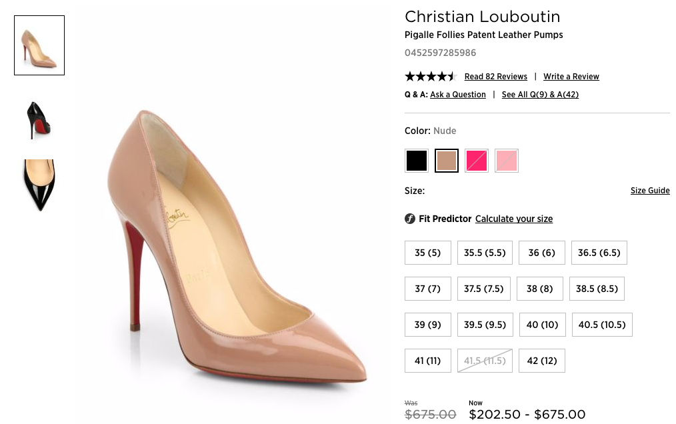The image size is (676, 424).
Task: Choose the hot pink color swatch
Action: 477,161
